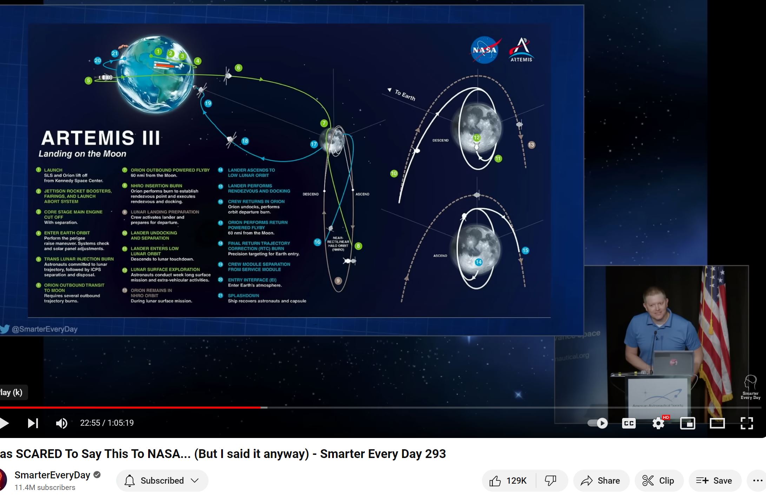
Task: Toggle the autoplay switch
Action: [597, 423]
